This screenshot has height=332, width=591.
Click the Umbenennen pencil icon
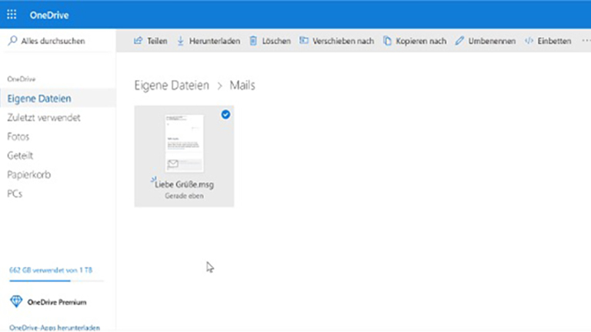(459, 41)
